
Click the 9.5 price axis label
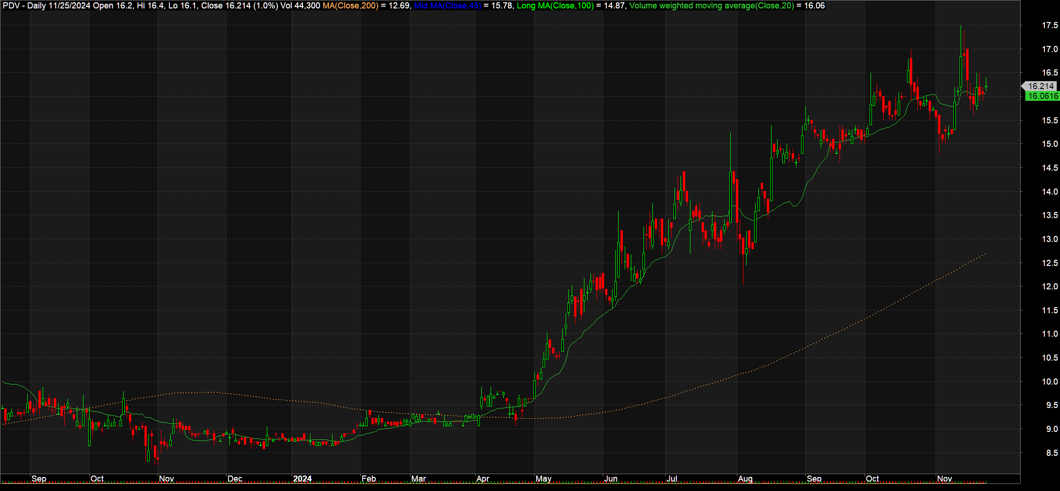(1052, 406)
